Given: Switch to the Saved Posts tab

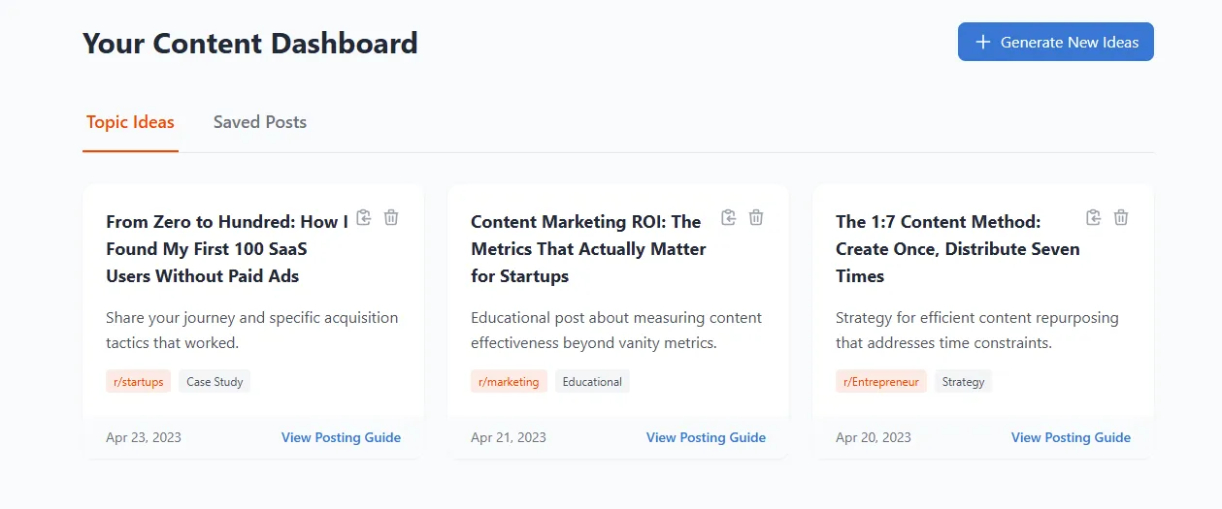Looking at the screenshot, I should (x=260, y=122).
